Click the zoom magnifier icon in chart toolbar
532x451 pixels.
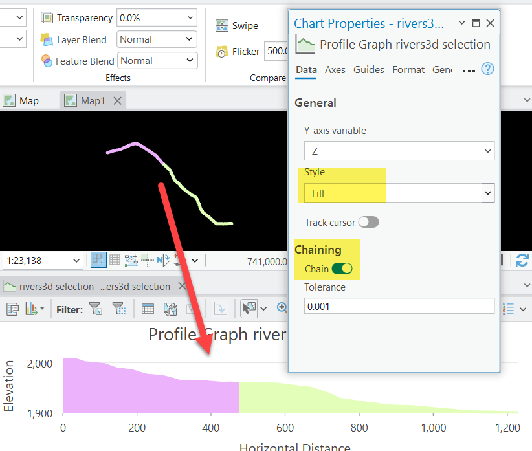(x=283, y=309)
